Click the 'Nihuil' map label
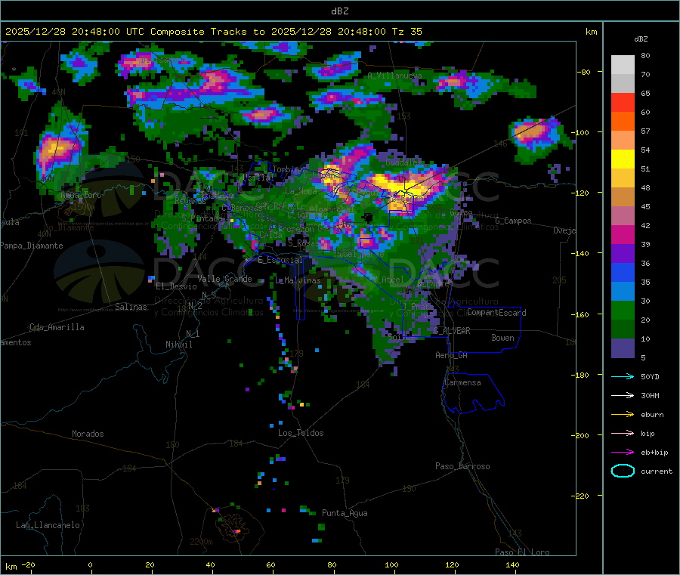The height and width of the screenshot is (575, 680). pyautogui.click(x=179, y=345)
